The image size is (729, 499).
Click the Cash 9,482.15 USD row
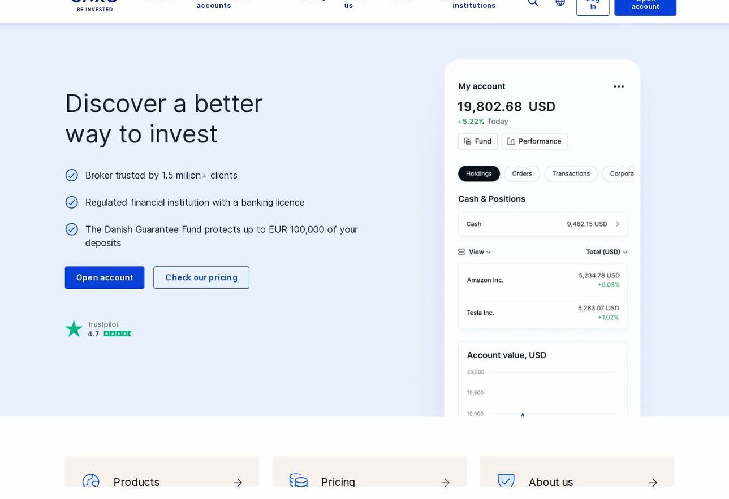[x=543, y=224]
